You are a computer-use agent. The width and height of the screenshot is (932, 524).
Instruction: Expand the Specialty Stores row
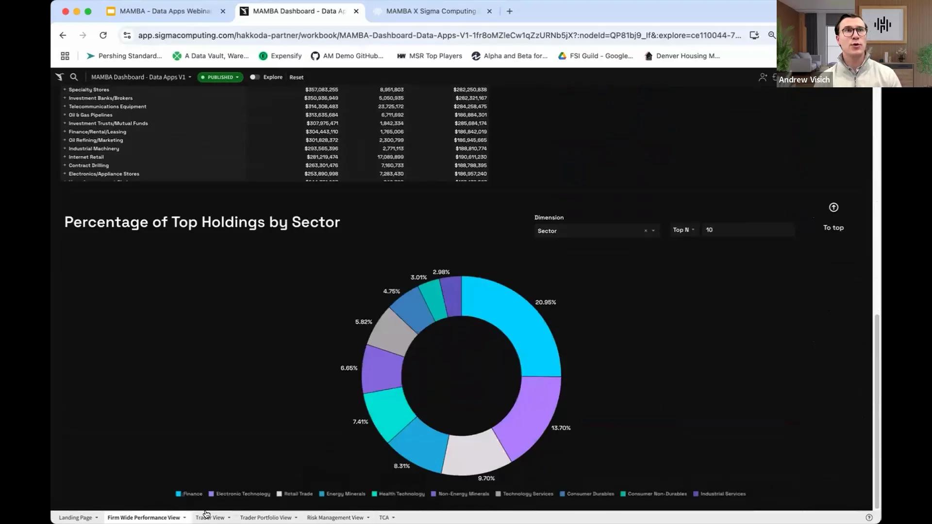point(65,89)
